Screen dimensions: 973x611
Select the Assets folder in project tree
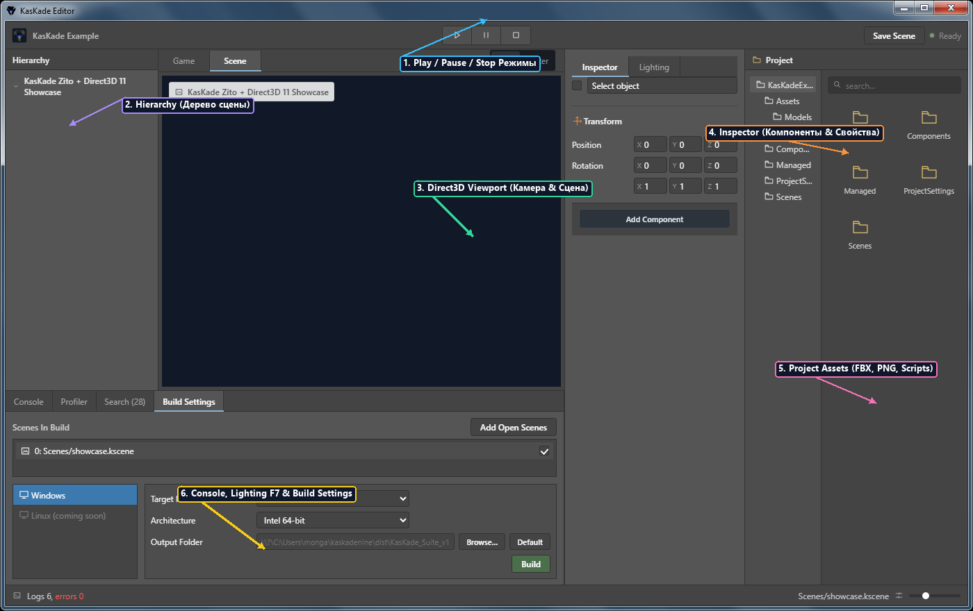point(783,101)
